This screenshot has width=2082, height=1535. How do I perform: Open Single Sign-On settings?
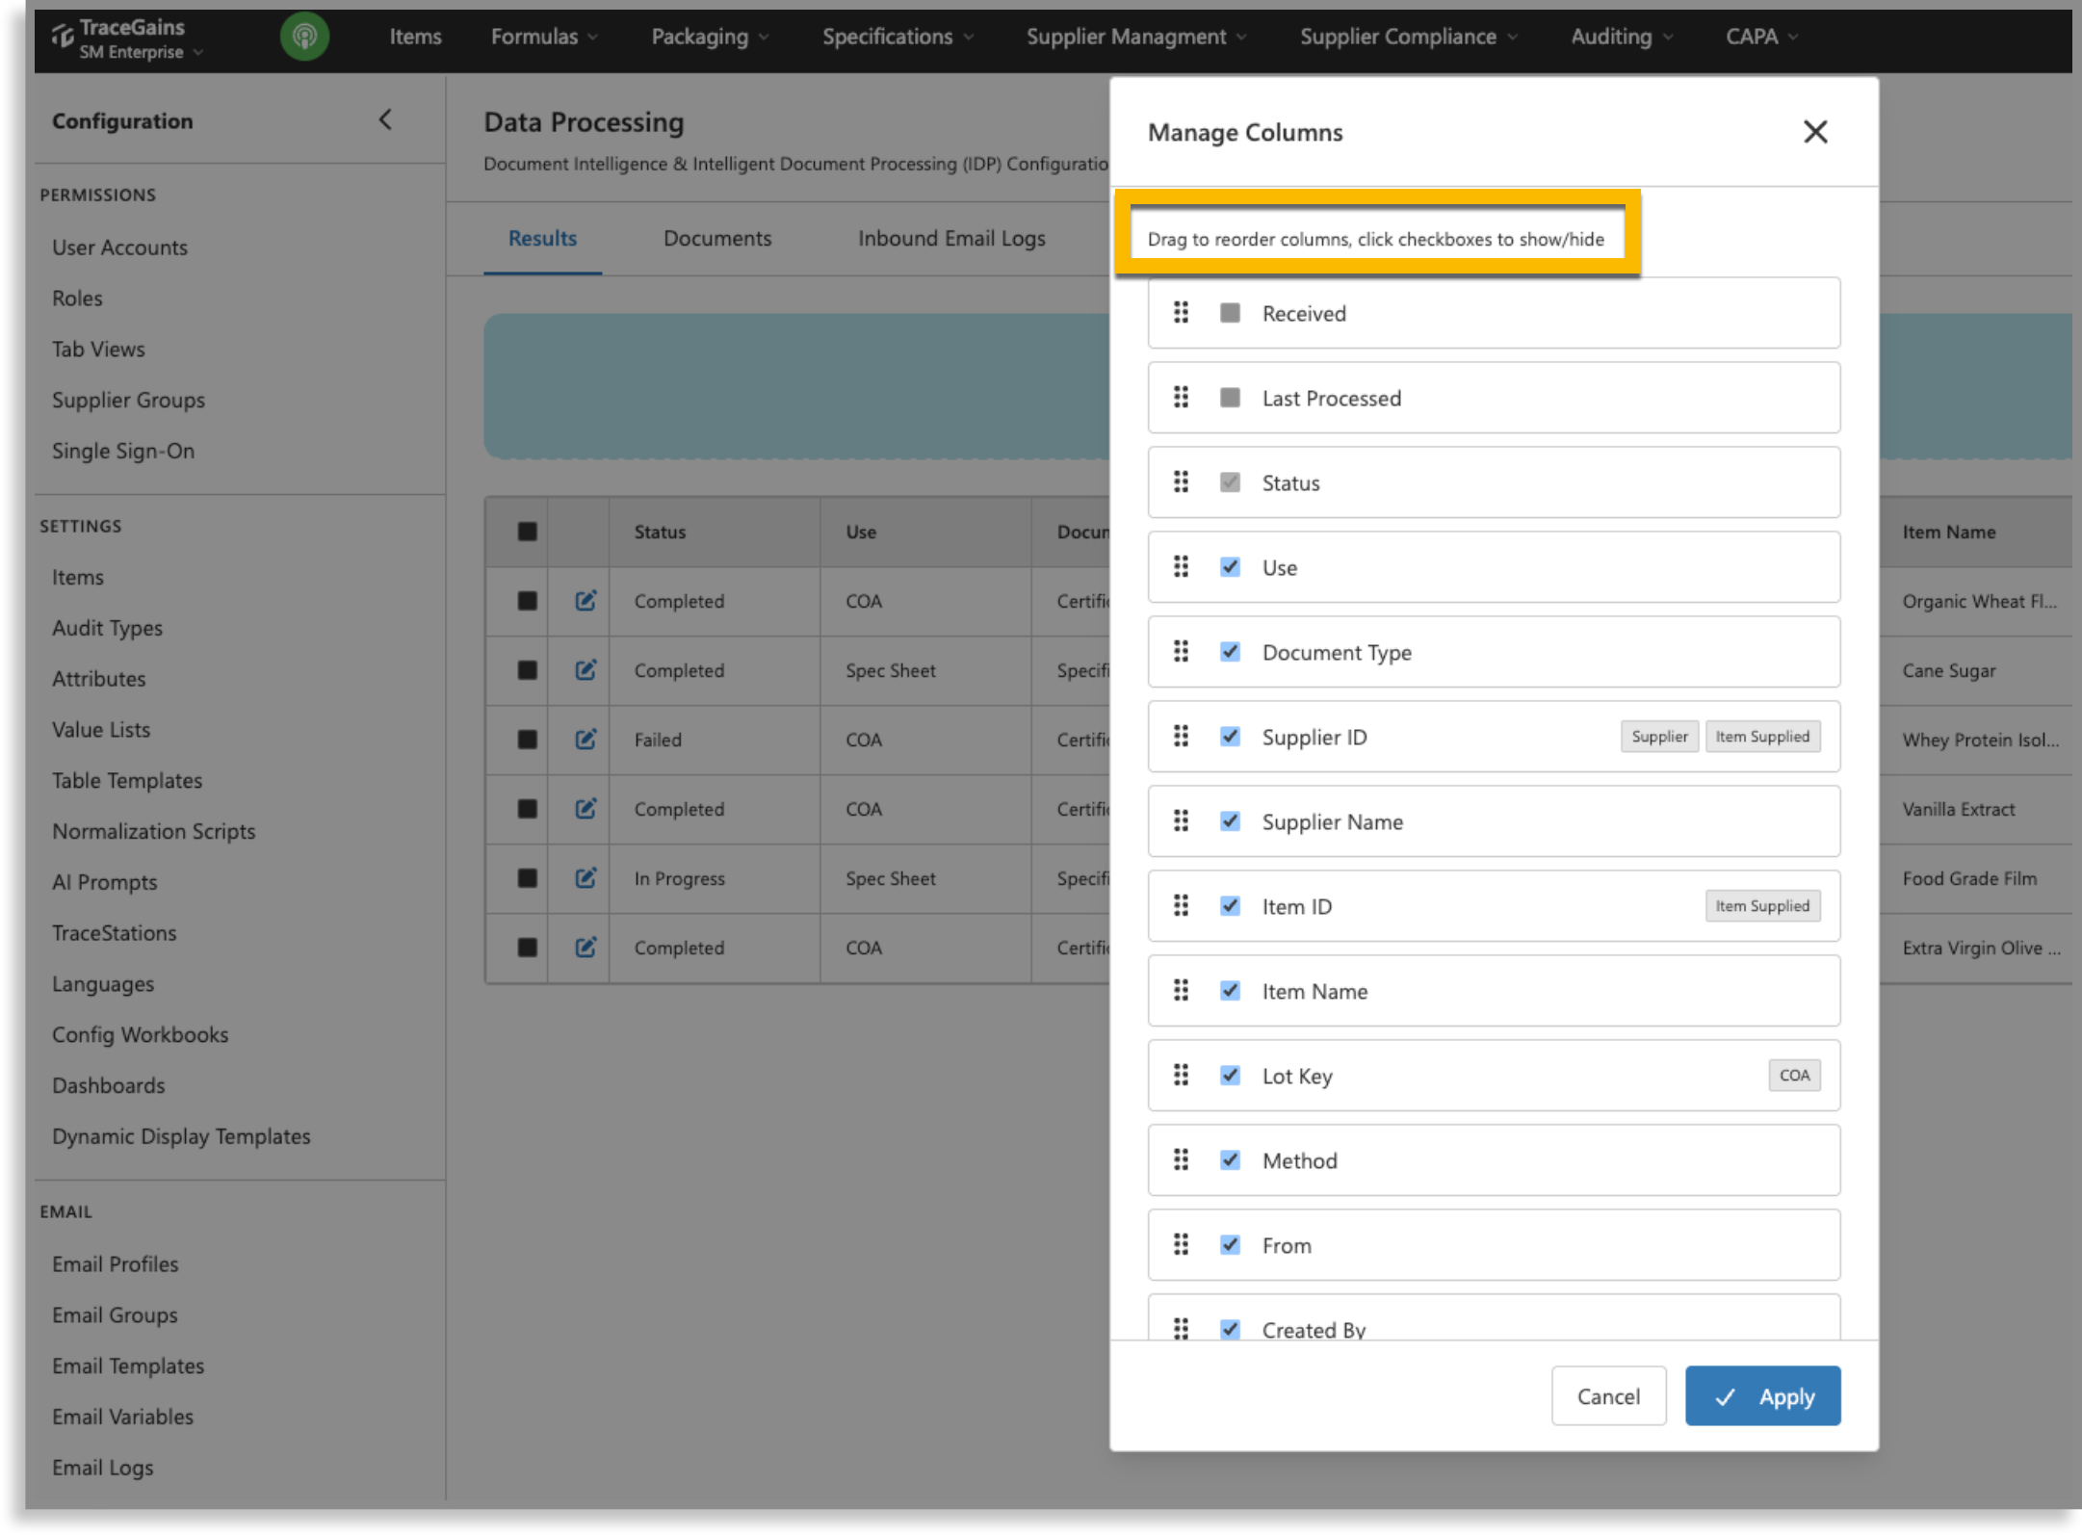[123, 451]
